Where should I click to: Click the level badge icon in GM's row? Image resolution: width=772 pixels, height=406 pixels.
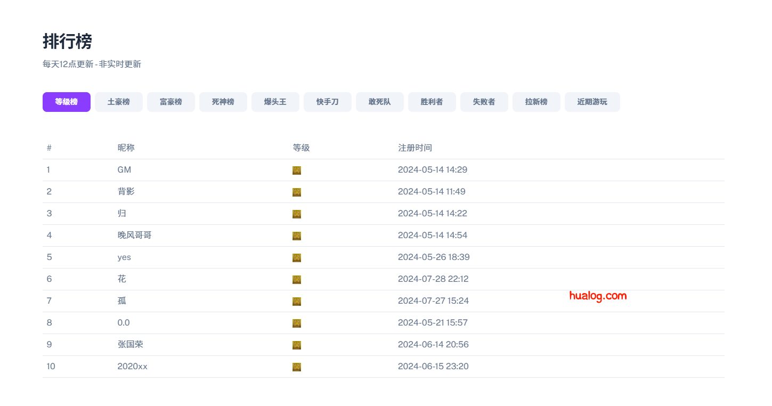point(297,170)
